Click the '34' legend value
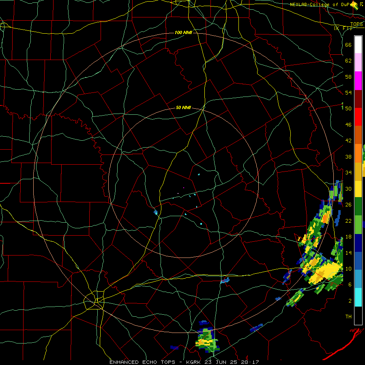Viewport: 365px width, 365px height. (x=348, y=173)
